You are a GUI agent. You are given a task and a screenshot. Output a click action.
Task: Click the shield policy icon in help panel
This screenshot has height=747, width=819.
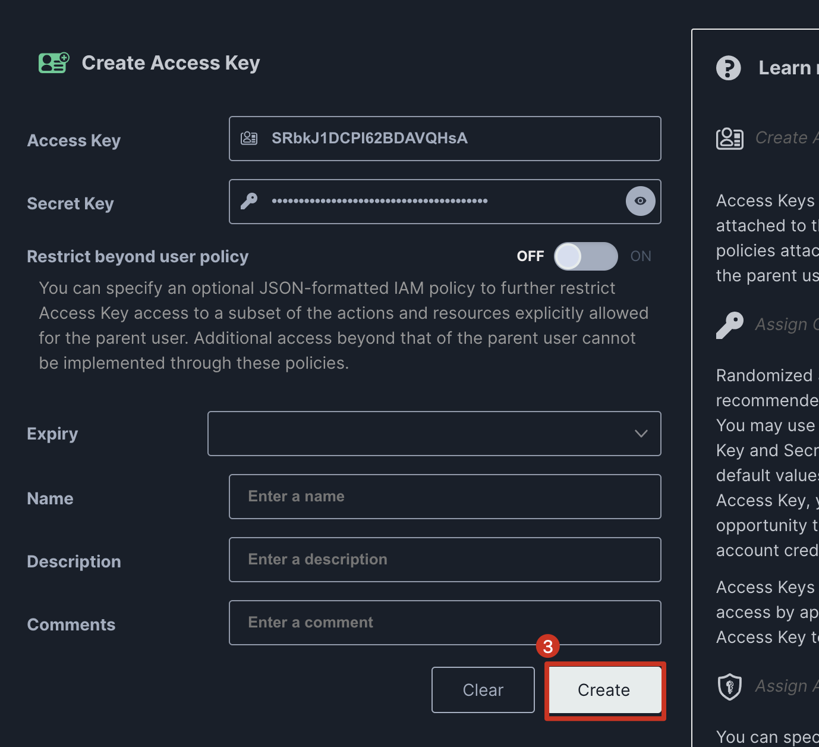729,687
